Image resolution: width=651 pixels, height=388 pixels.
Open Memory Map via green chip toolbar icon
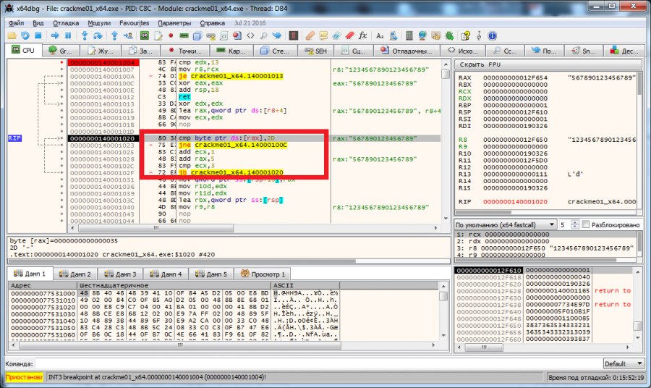coord(184,35)
